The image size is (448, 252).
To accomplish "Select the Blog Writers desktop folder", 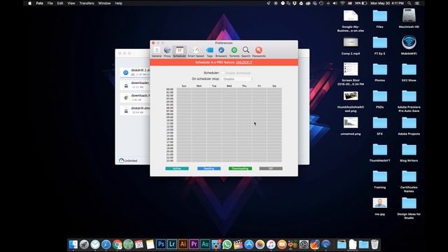I will pos(409,150).
